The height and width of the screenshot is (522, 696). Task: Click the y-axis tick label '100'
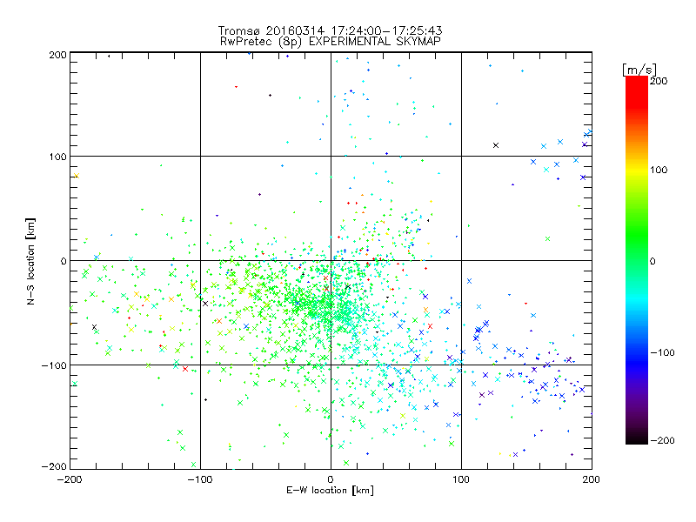[x=57, y=157]
